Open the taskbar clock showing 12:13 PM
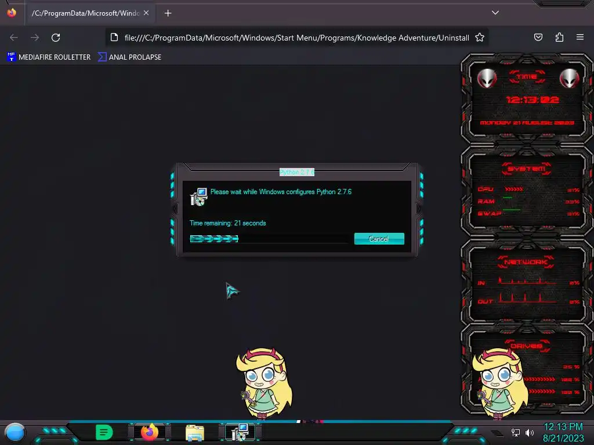Viewport: 594px width, 445px height. click(563, 432)
